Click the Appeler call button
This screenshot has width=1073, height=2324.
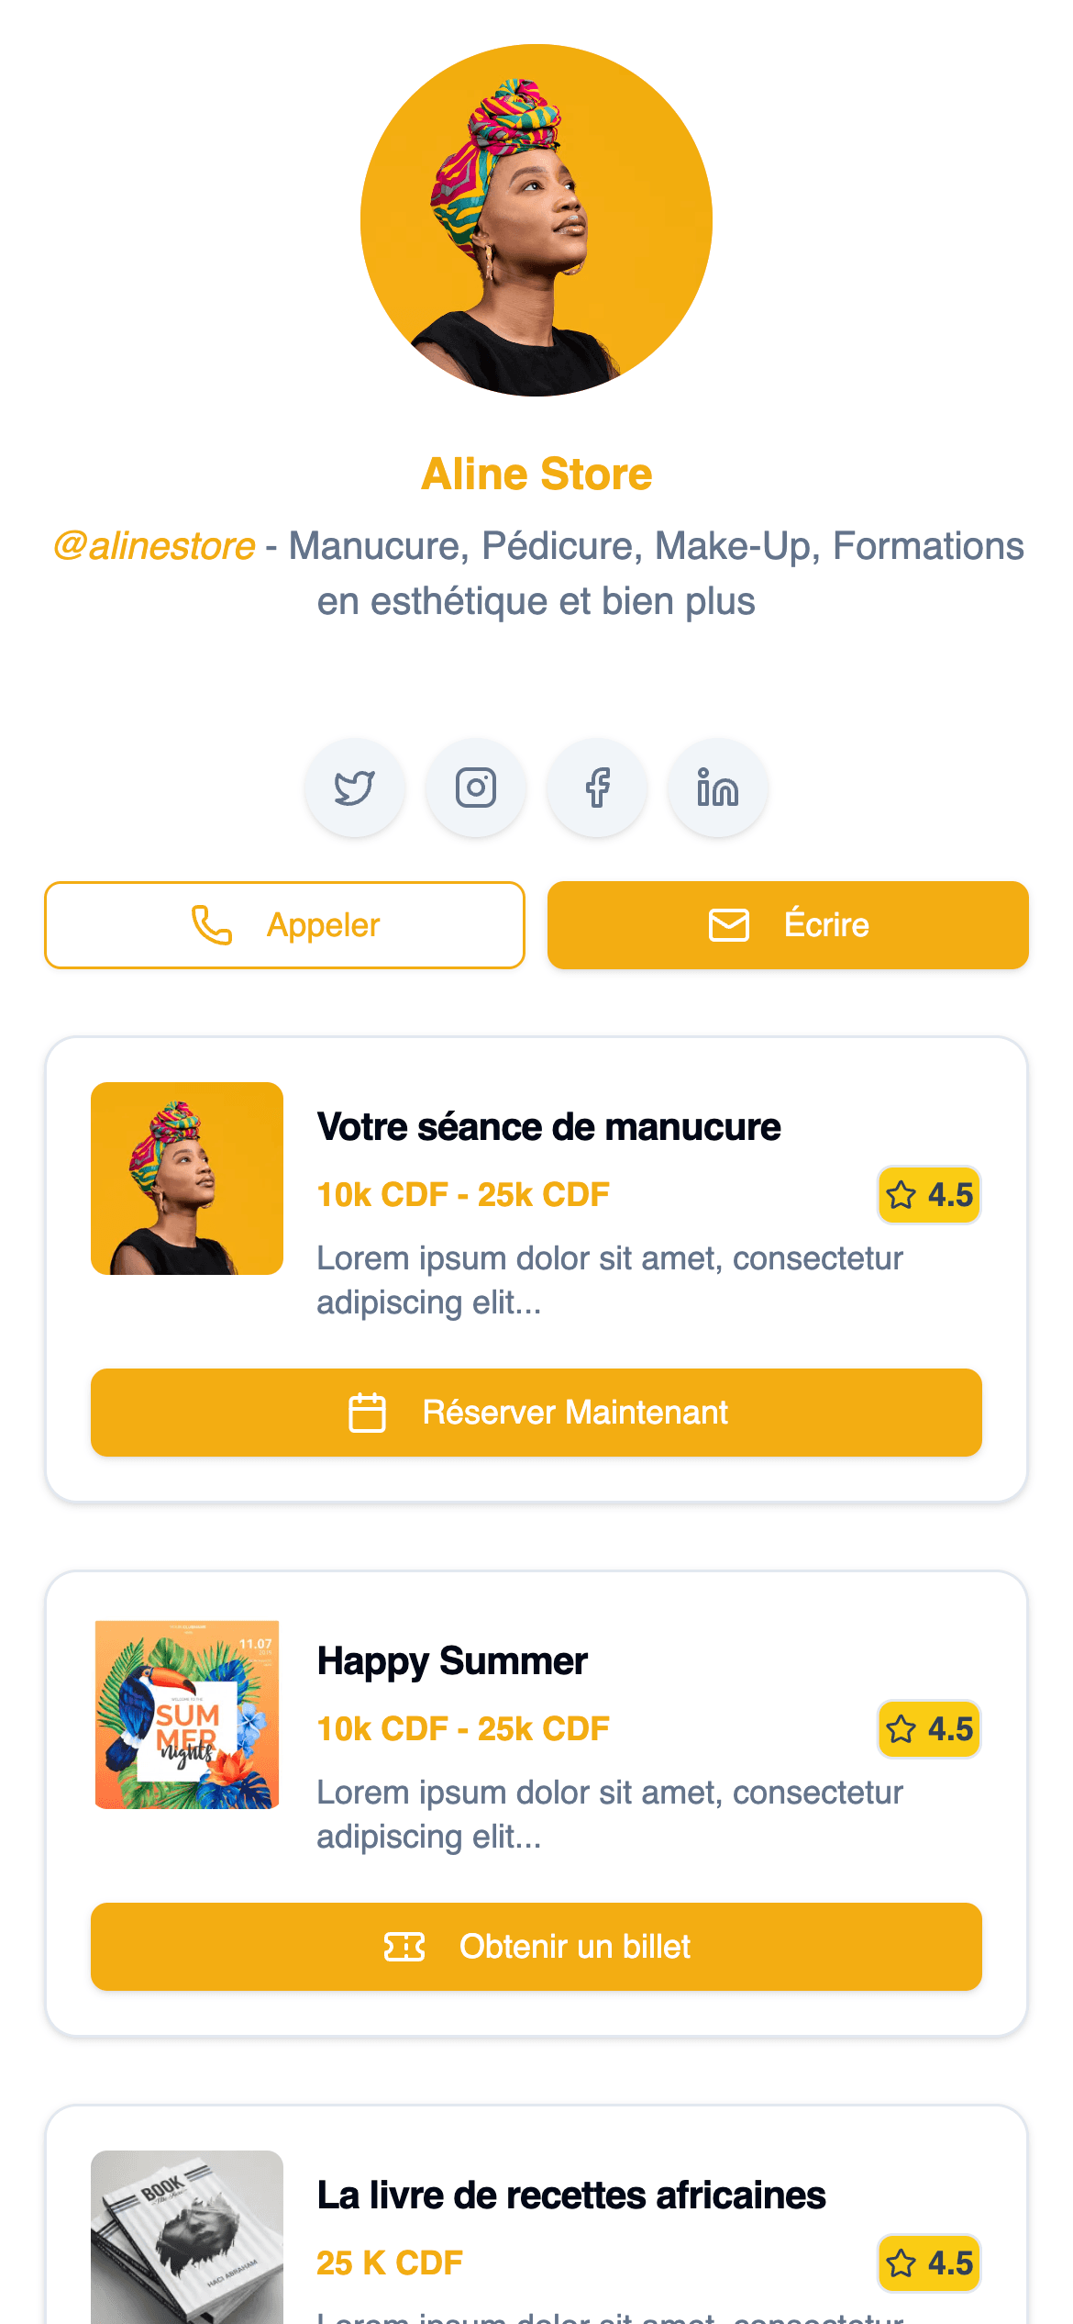284,925
